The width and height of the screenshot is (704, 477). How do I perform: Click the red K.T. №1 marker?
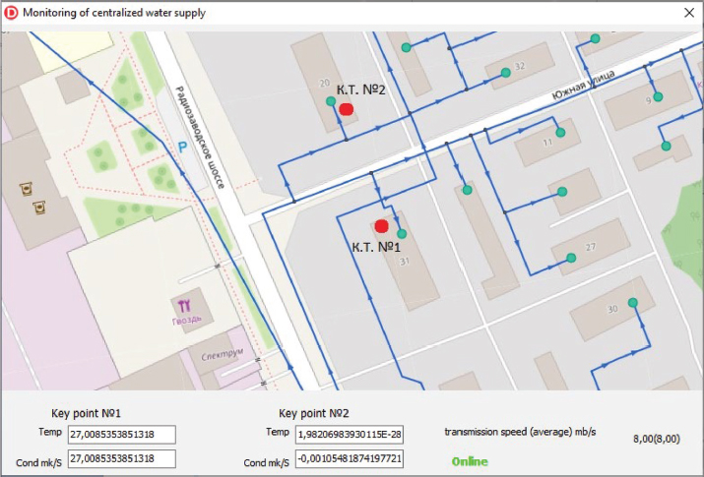[382, 226]
